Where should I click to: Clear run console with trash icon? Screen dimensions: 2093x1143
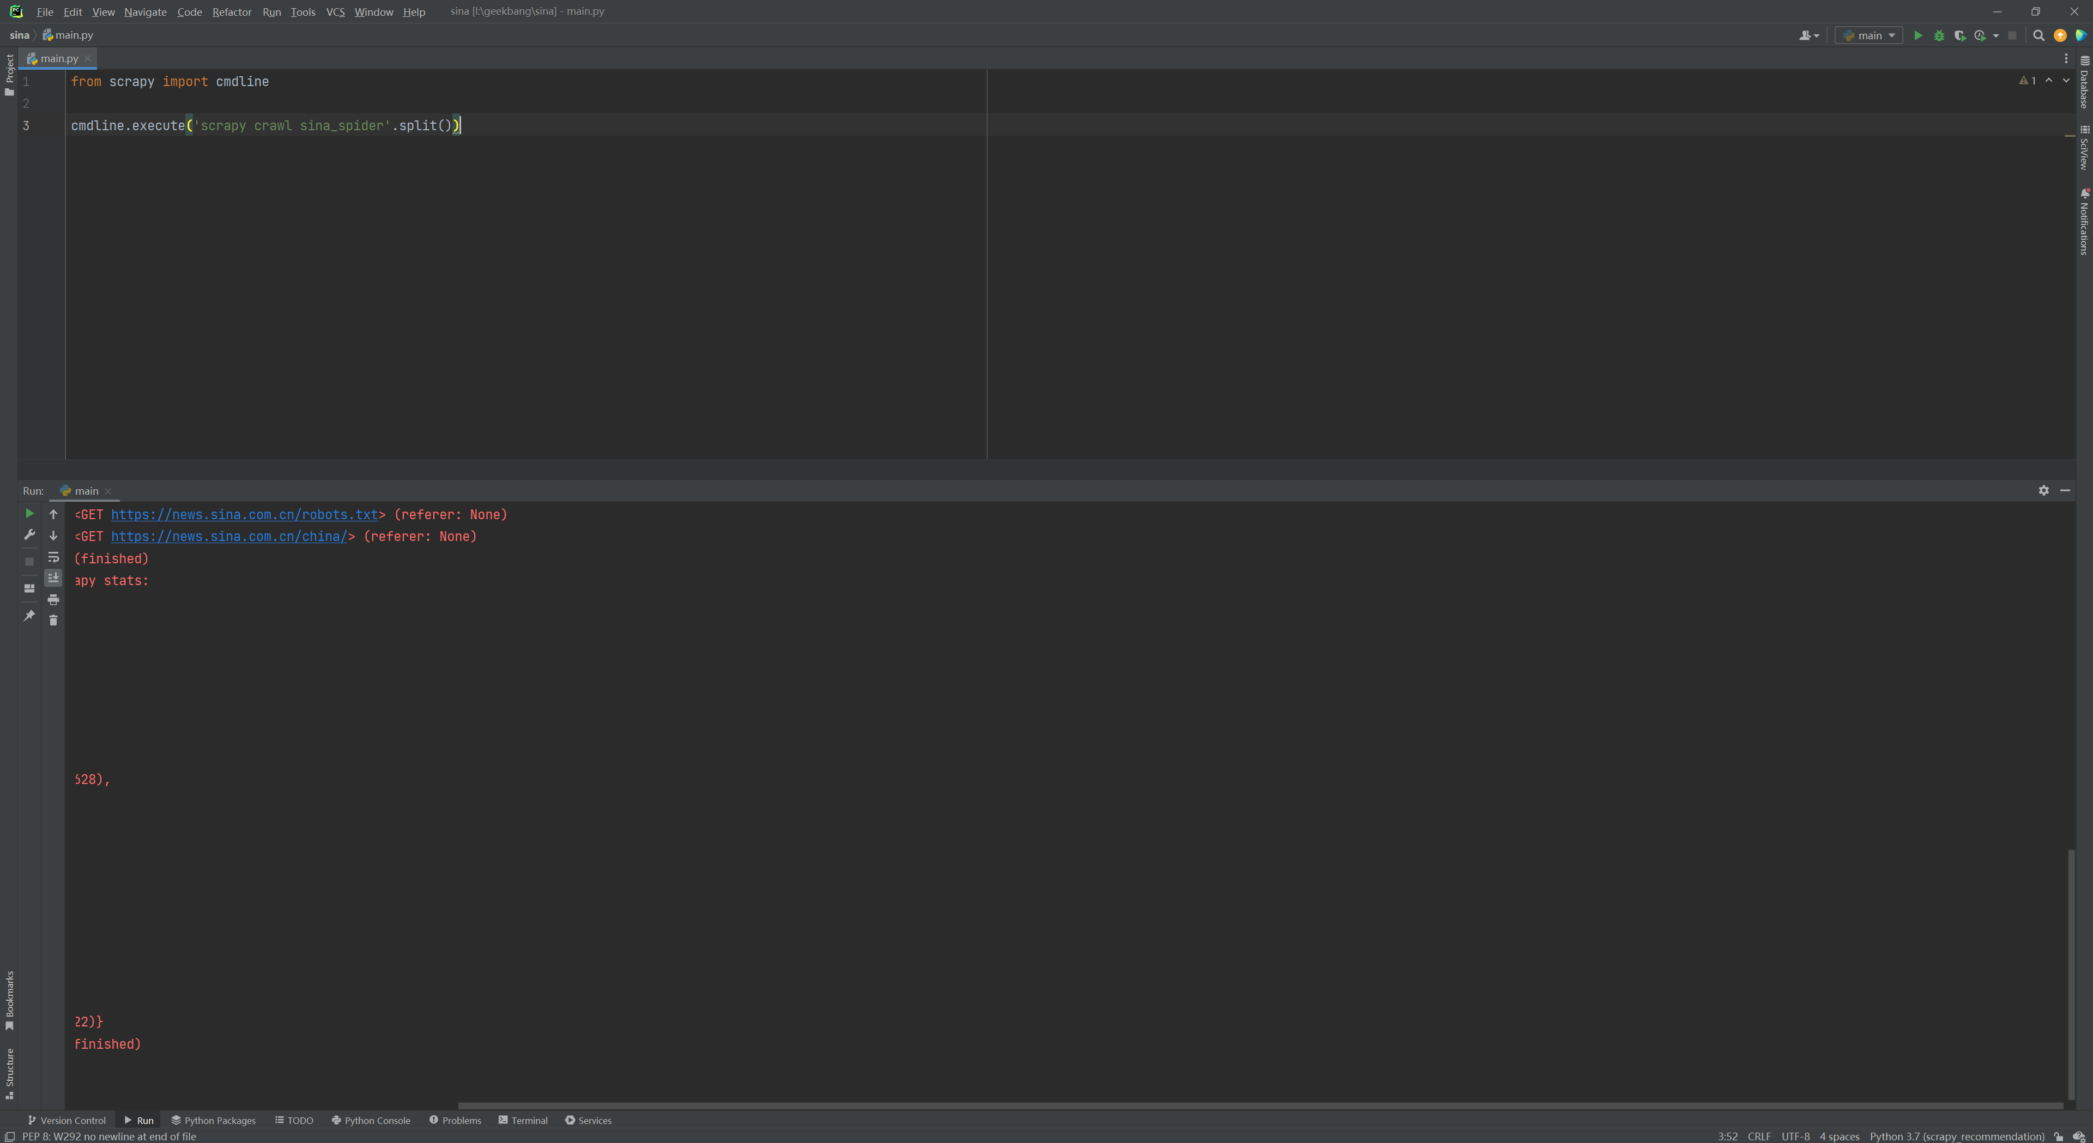click(x=53, y=621)
